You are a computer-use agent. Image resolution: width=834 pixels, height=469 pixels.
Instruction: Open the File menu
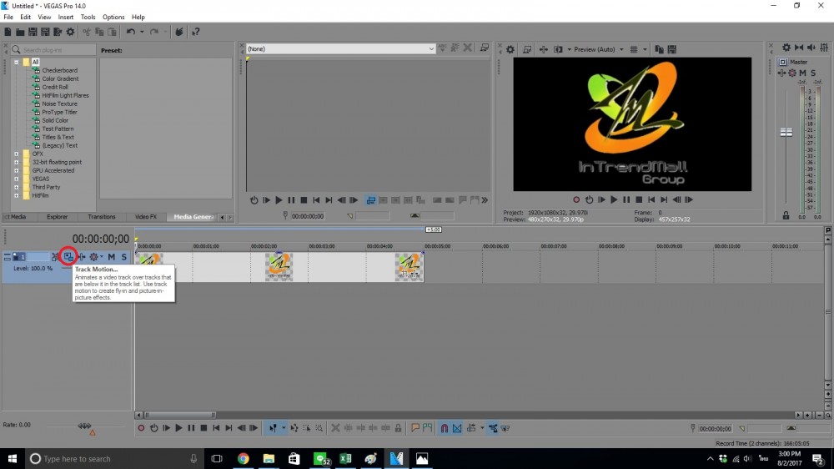(8, 17)
